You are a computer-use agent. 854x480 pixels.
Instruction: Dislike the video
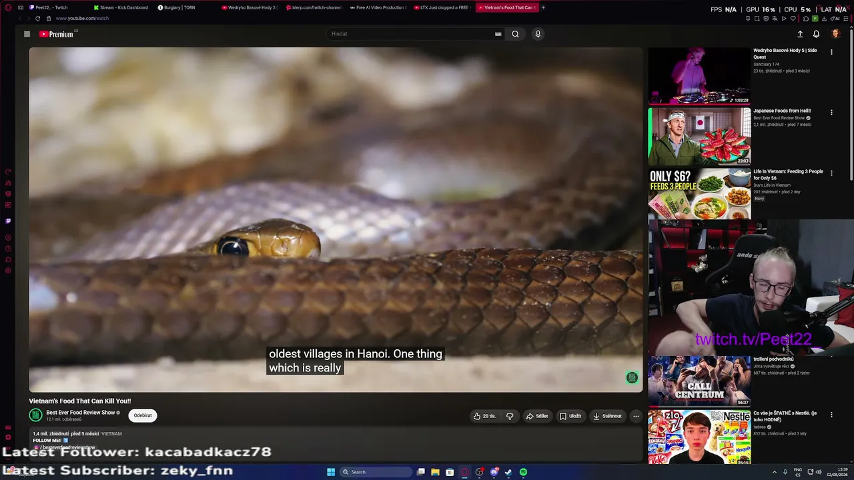coord(510,416)
